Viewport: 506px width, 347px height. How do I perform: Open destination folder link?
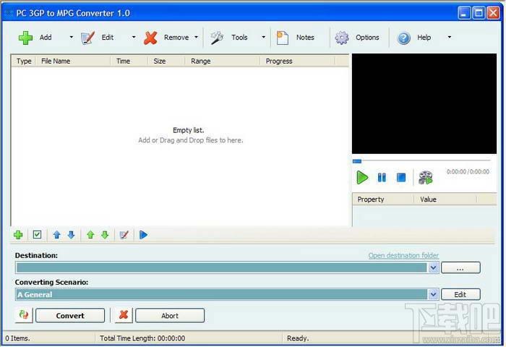point(403,256)
